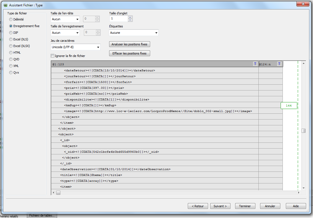Screen dimensions: 313x218
Task: Click Analyser les positions fixes
Action: 129,44
